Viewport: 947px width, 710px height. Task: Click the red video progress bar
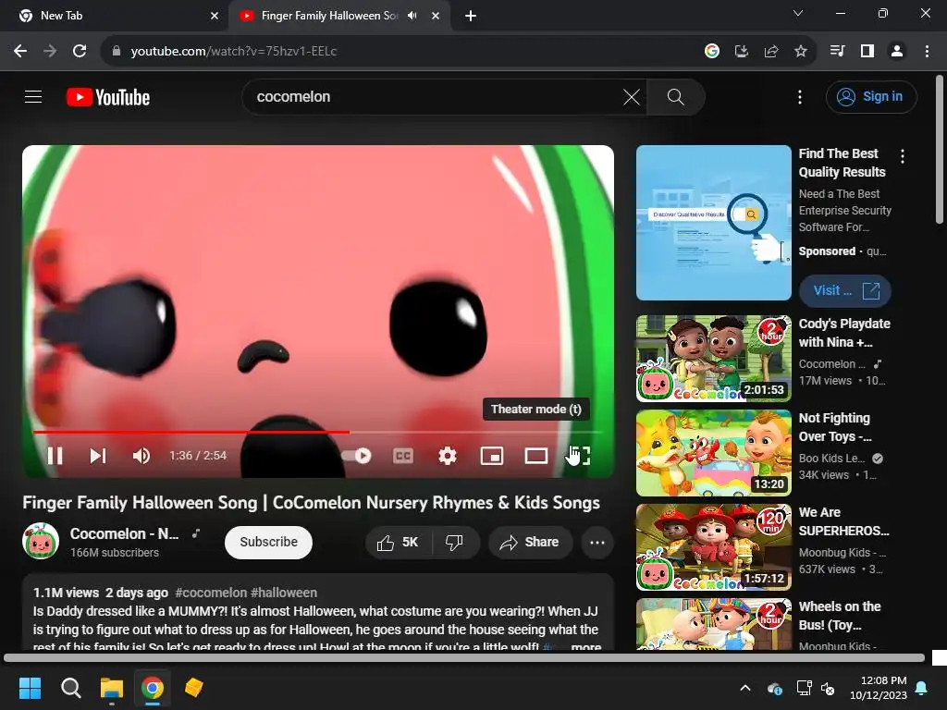[x=191, y=432]
